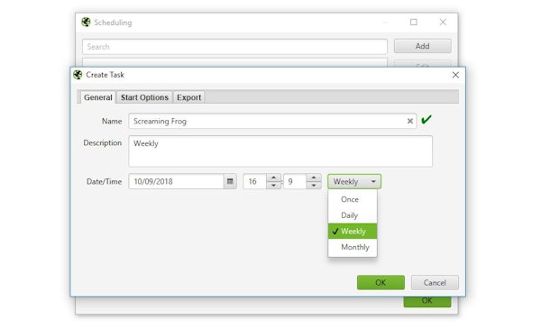Choose Monthly from the frequency list
The image size is (541, 328).
[353, 247]
